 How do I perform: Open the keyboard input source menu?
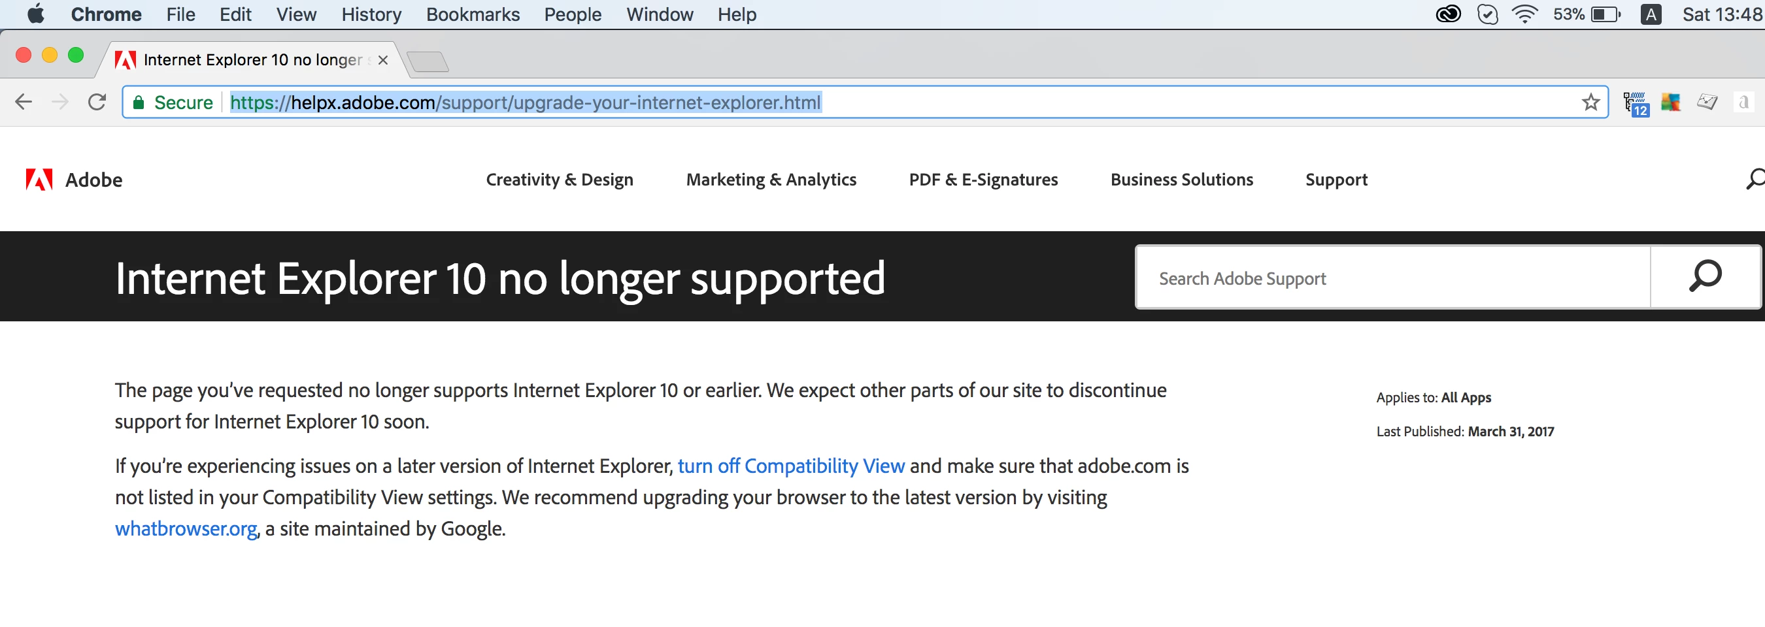click(x=1651, y=14)
